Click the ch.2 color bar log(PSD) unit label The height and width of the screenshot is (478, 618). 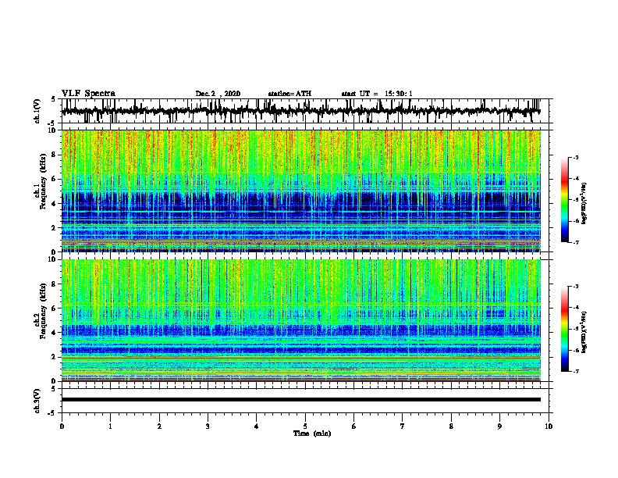pos(584,333)
